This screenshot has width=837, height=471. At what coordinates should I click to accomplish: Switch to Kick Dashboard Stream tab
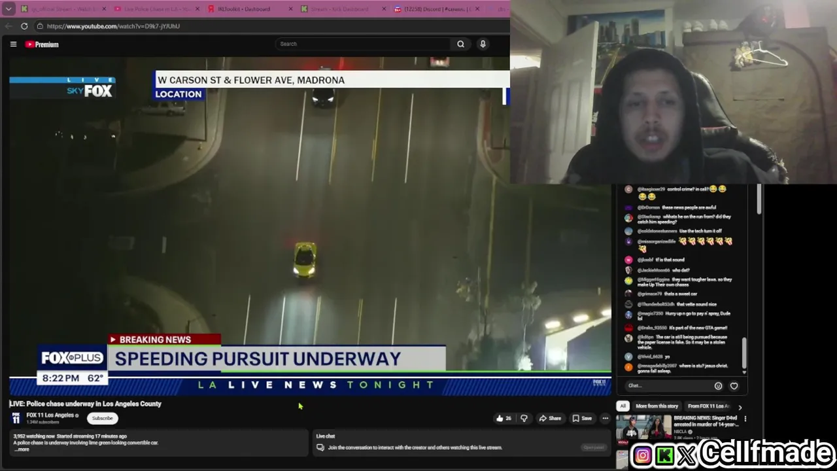click(x=339, y=9)
